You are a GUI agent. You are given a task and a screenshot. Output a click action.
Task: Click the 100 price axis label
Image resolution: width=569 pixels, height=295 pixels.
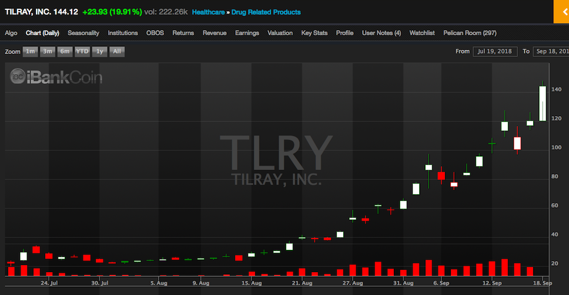(556, 147)
